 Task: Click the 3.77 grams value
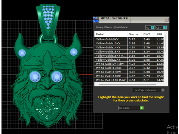[x=132, y=68]
